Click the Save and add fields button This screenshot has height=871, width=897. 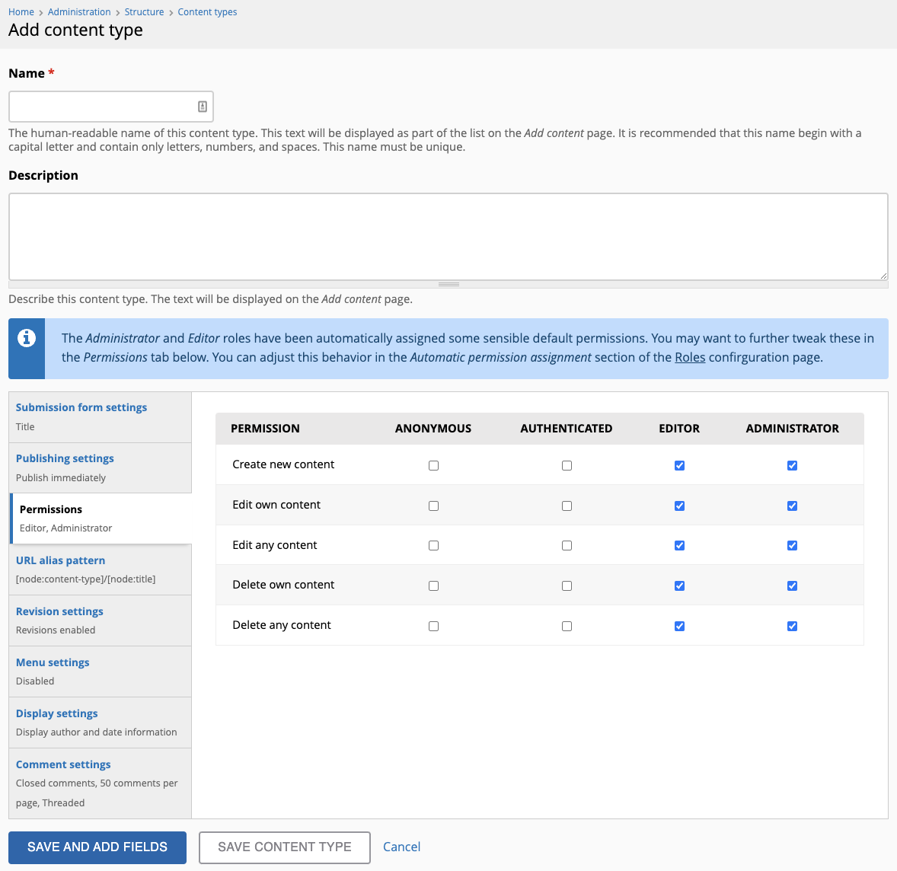[x=97, y=847]
